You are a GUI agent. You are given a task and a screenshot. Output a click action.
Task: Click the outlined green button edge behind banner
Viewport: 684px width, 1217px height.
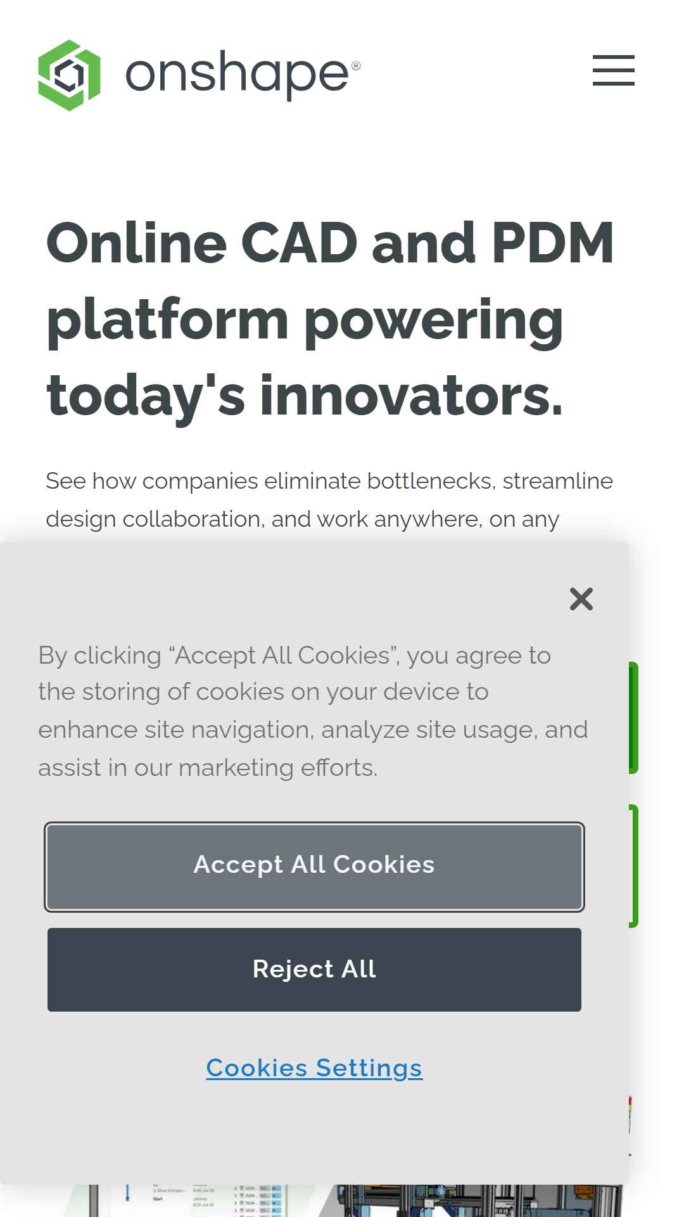(x=633, y=866)
